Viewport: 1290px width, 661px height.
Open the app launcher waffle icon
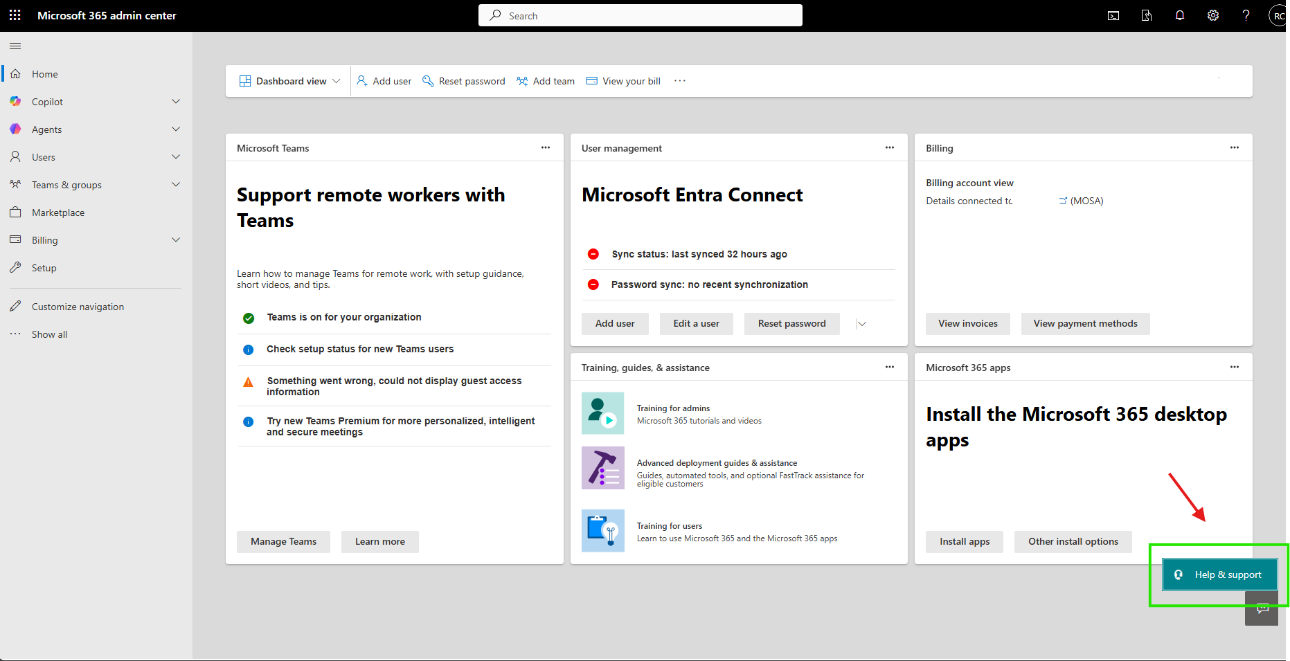[15, 15]
